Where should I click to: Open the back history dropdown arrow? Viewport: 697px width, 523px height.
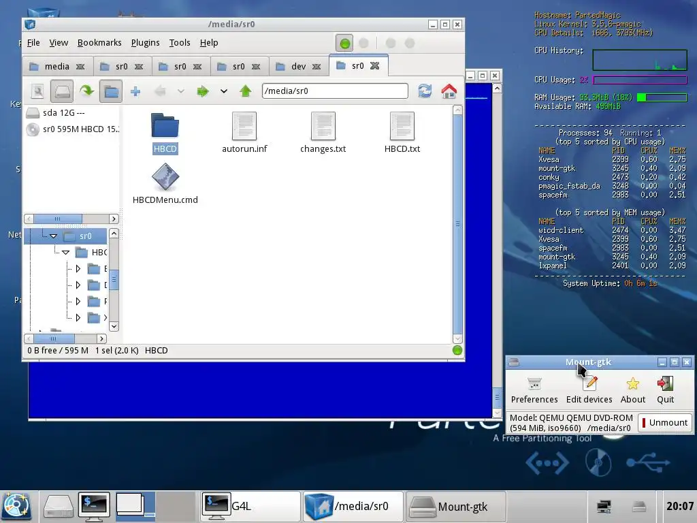coord(180,91)
